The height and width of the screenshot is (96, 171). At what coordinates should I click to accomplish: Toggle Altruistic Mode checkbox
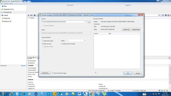pos(43,47)
